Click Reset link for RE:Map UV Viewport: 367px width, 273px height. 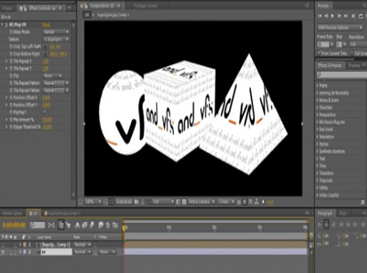tap(46, 25)
